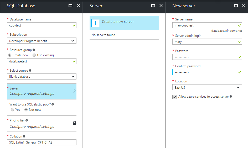Click the resource group name field databasetest

42,61
